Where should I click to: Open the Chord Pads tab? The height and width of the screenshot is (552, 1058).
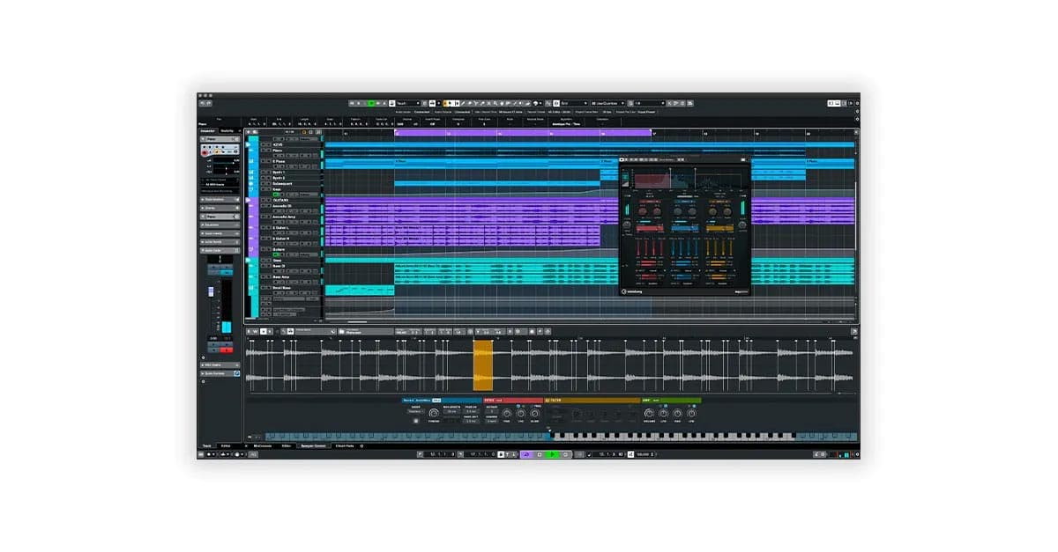pos(346,446)
